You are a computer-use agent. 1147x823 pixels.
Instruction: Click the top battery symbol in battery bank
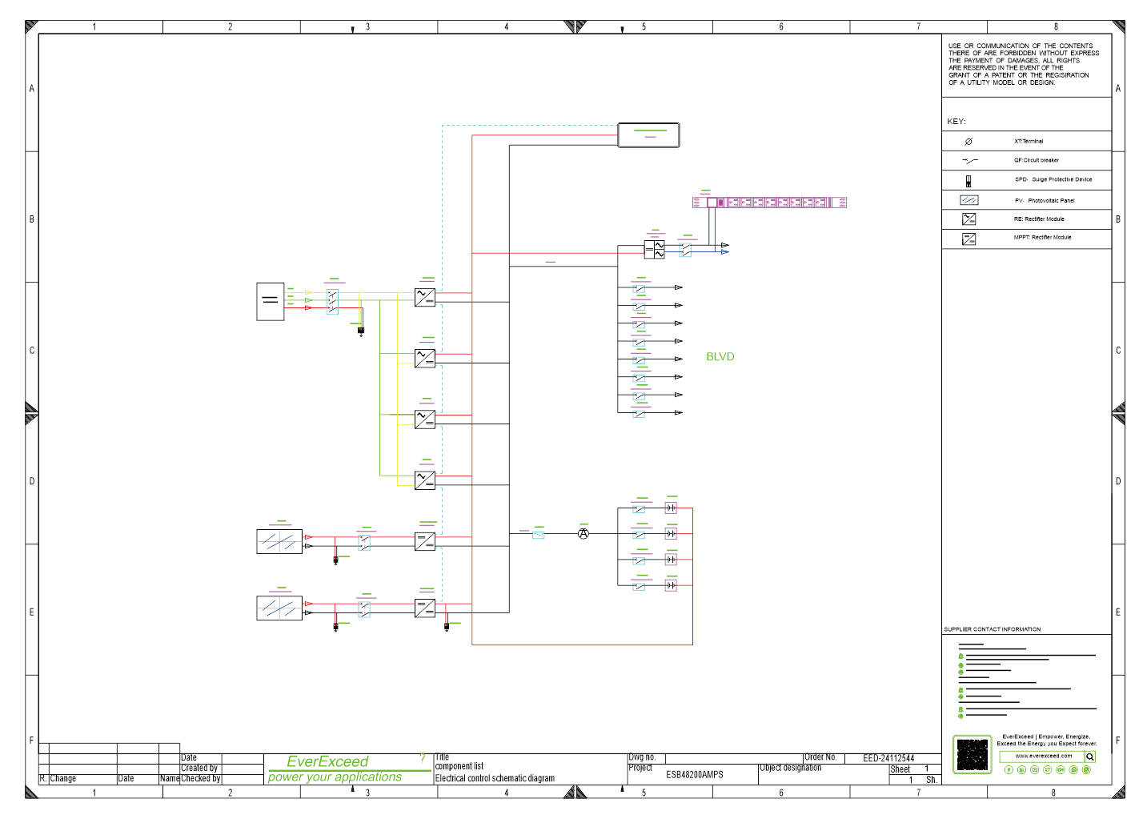pyautogui.click(x=671, y=508)
